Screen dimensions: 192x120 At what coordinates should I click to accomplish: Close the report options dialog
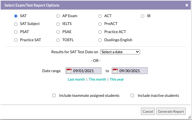coord(187,5)
